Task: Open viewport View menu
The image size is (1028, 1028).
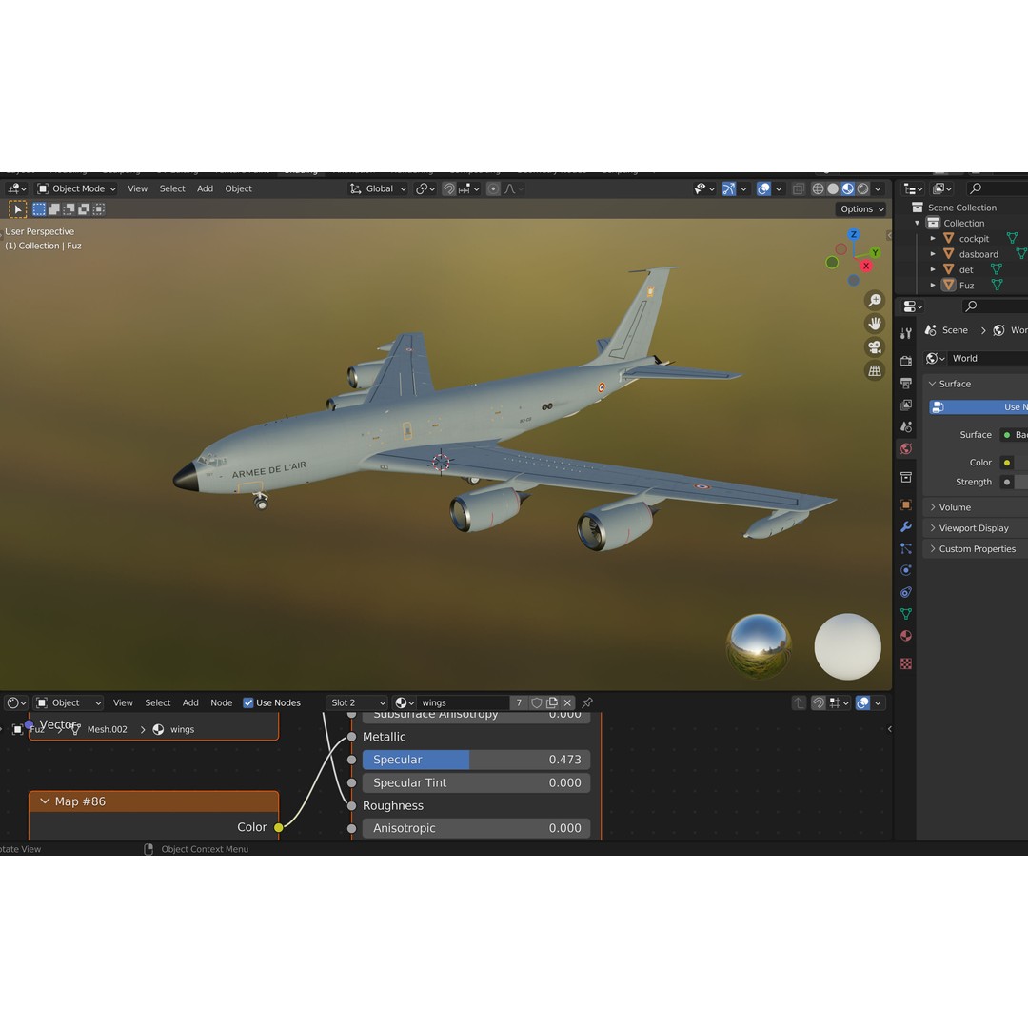Action: [137, 188]
